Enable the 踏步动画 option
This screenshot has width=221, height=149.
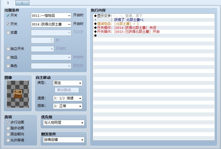pos(8,128)
